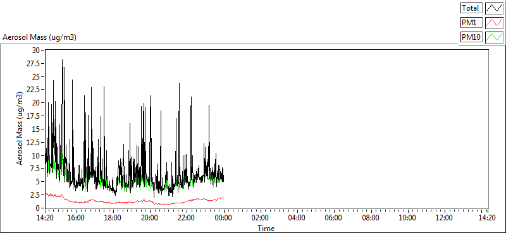Viewport: 506px width, 233px height.
Task: Click the 12:00 time tick label
Action: click(x=444, y=218)
